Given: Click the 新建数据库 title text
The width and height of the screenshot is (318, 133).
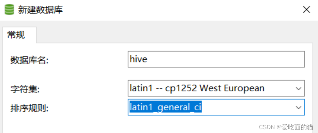Looking at the screenshot, I should point(40,10).
